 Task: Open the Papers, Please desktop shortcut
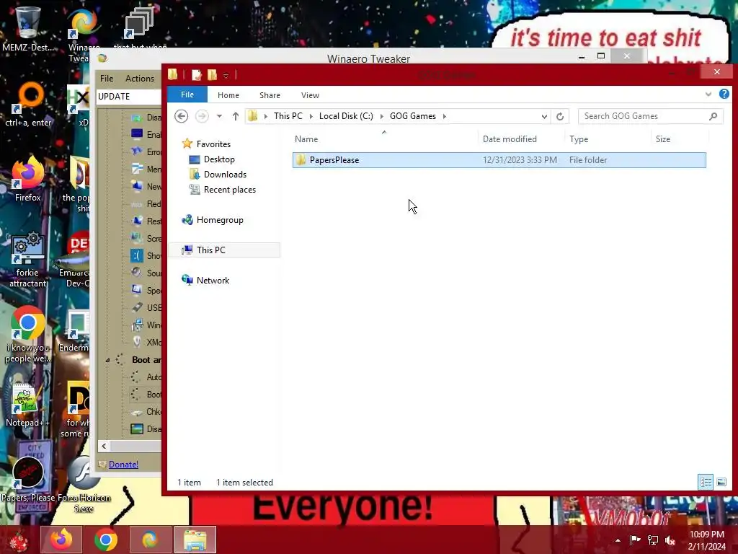[27, 480]
